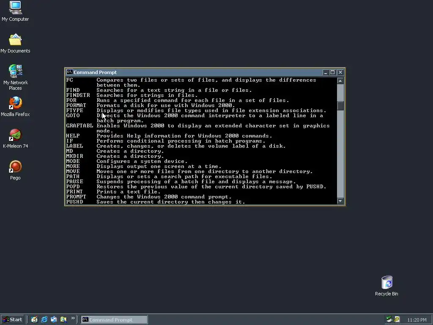Click the GOTO command name
433x325 pixels.
pyautogui.click(x=73, y=116)
